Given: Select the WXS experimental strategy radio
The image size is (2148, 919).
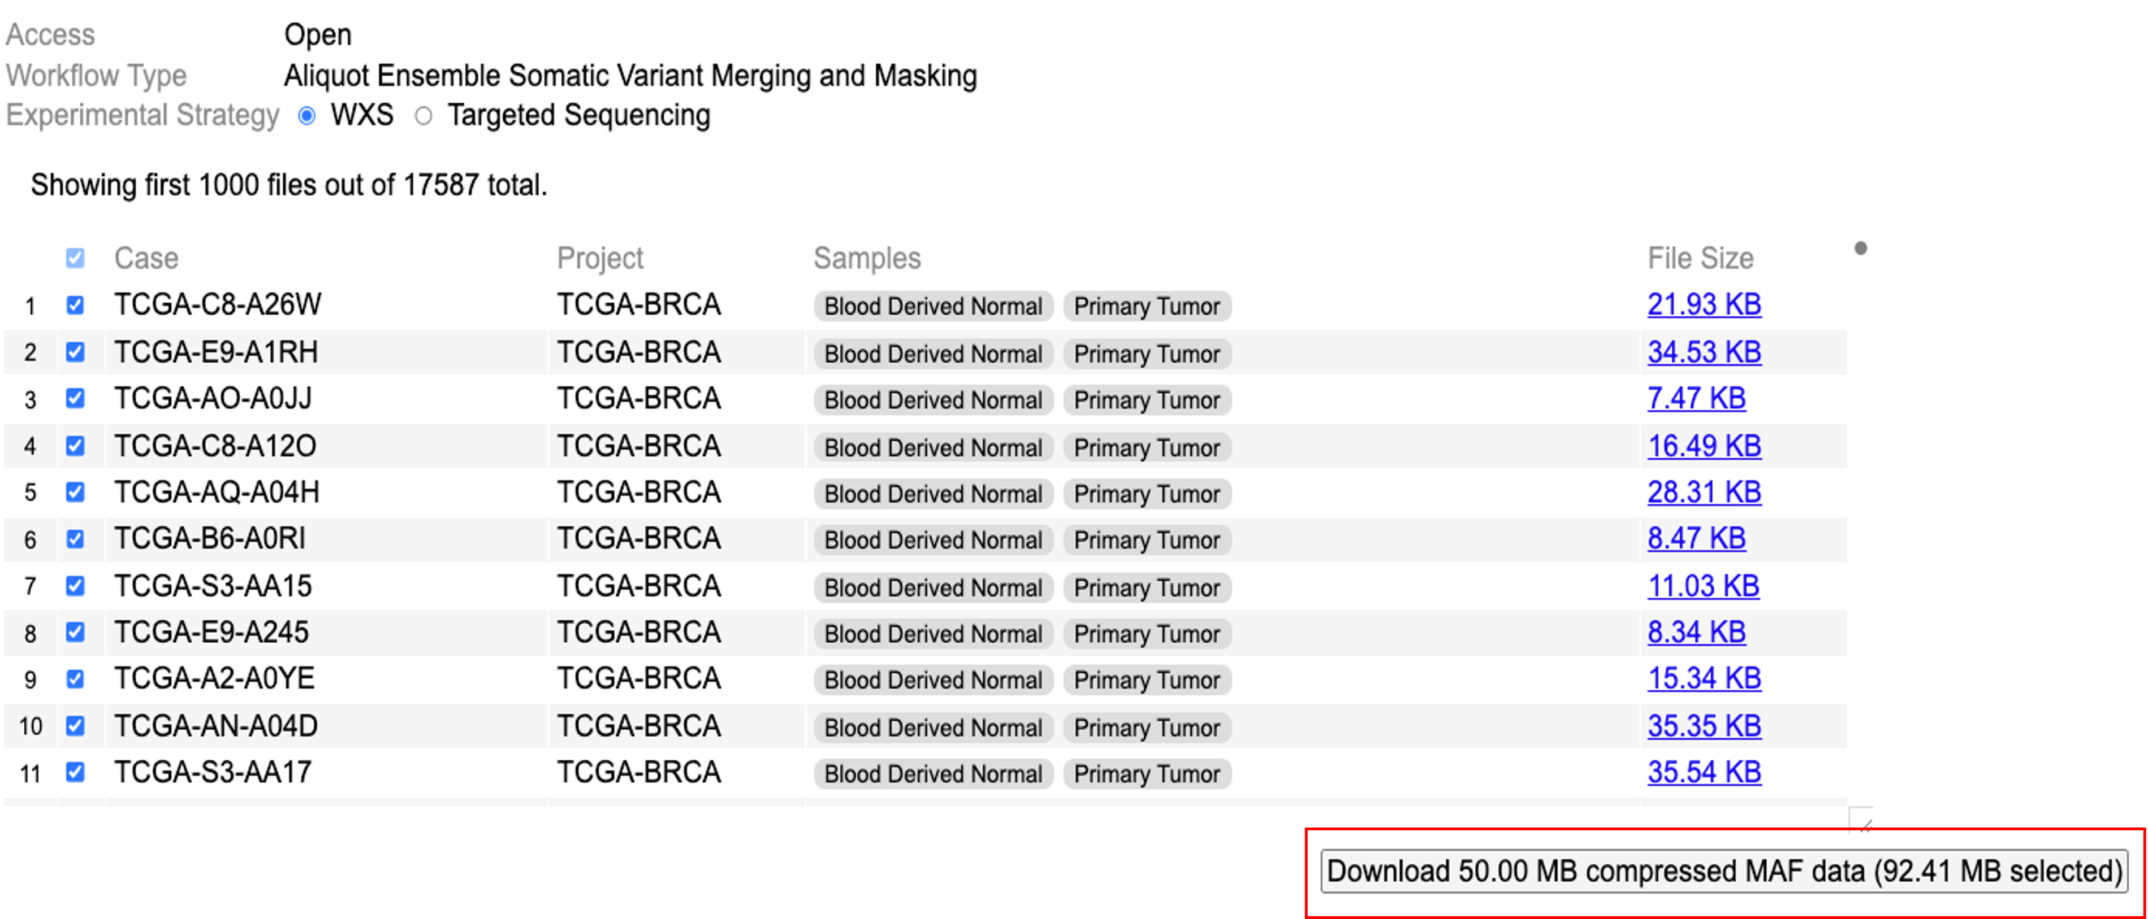Looking at the screenshot, I should pyautogui.click(x=307, y=116).
